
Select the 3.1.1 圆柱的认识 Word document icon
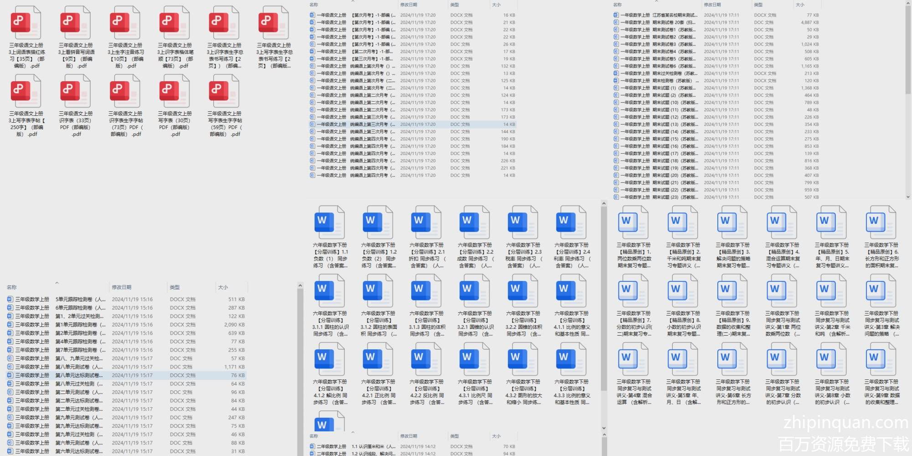(x=330, y=290)
